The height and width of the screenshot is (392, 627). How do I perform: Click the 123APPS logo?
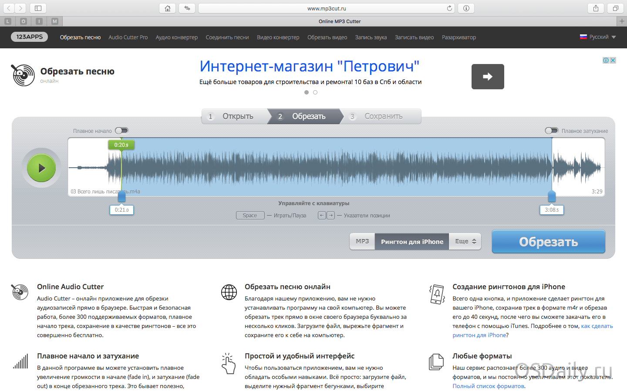pyautogui.click(x=29, y=37)
